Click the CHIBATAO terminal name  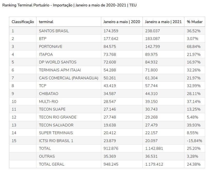49,94
